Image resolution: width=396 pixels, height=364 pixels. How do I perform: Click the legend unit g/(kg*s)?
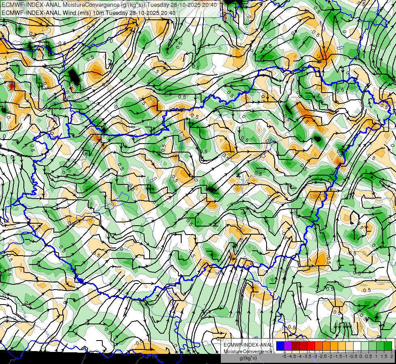248,358
